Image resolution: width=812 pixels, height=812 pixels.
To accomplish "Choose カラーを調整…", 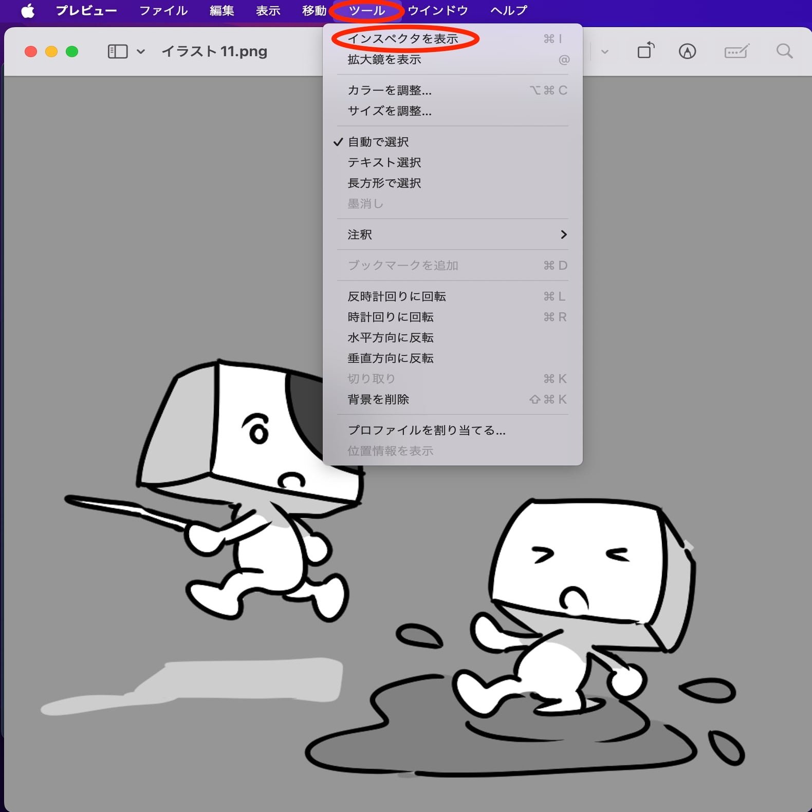I will tap(453, 90).
